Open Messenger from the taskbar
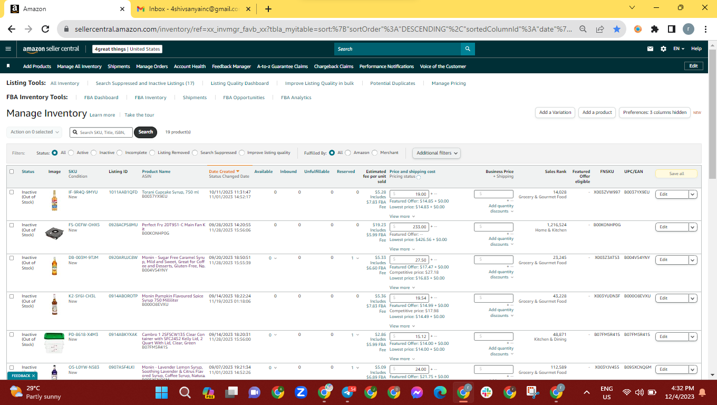This screenshot has height=405, width=717. [x=417, y=392]
